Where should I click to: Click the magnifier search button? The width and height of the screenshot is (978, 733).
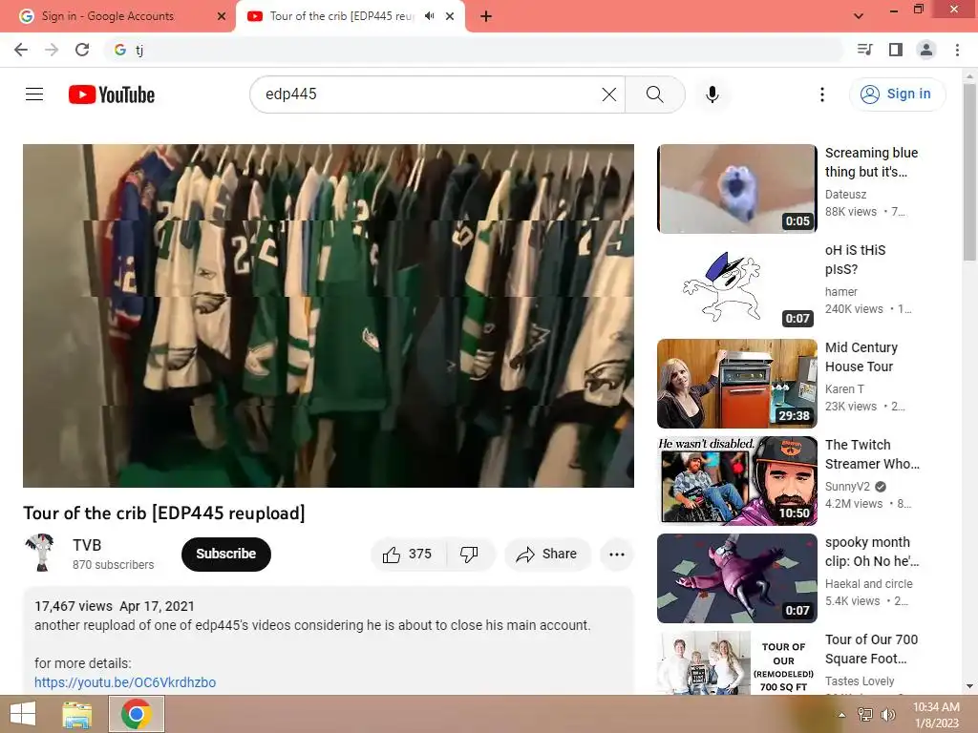coord(655,94)
